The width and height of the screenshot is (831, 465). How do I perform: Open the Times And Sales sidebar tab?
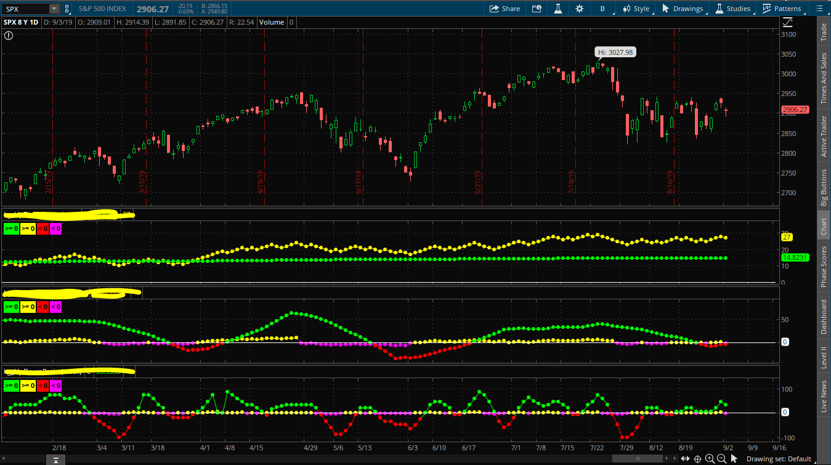click(824, 77)
